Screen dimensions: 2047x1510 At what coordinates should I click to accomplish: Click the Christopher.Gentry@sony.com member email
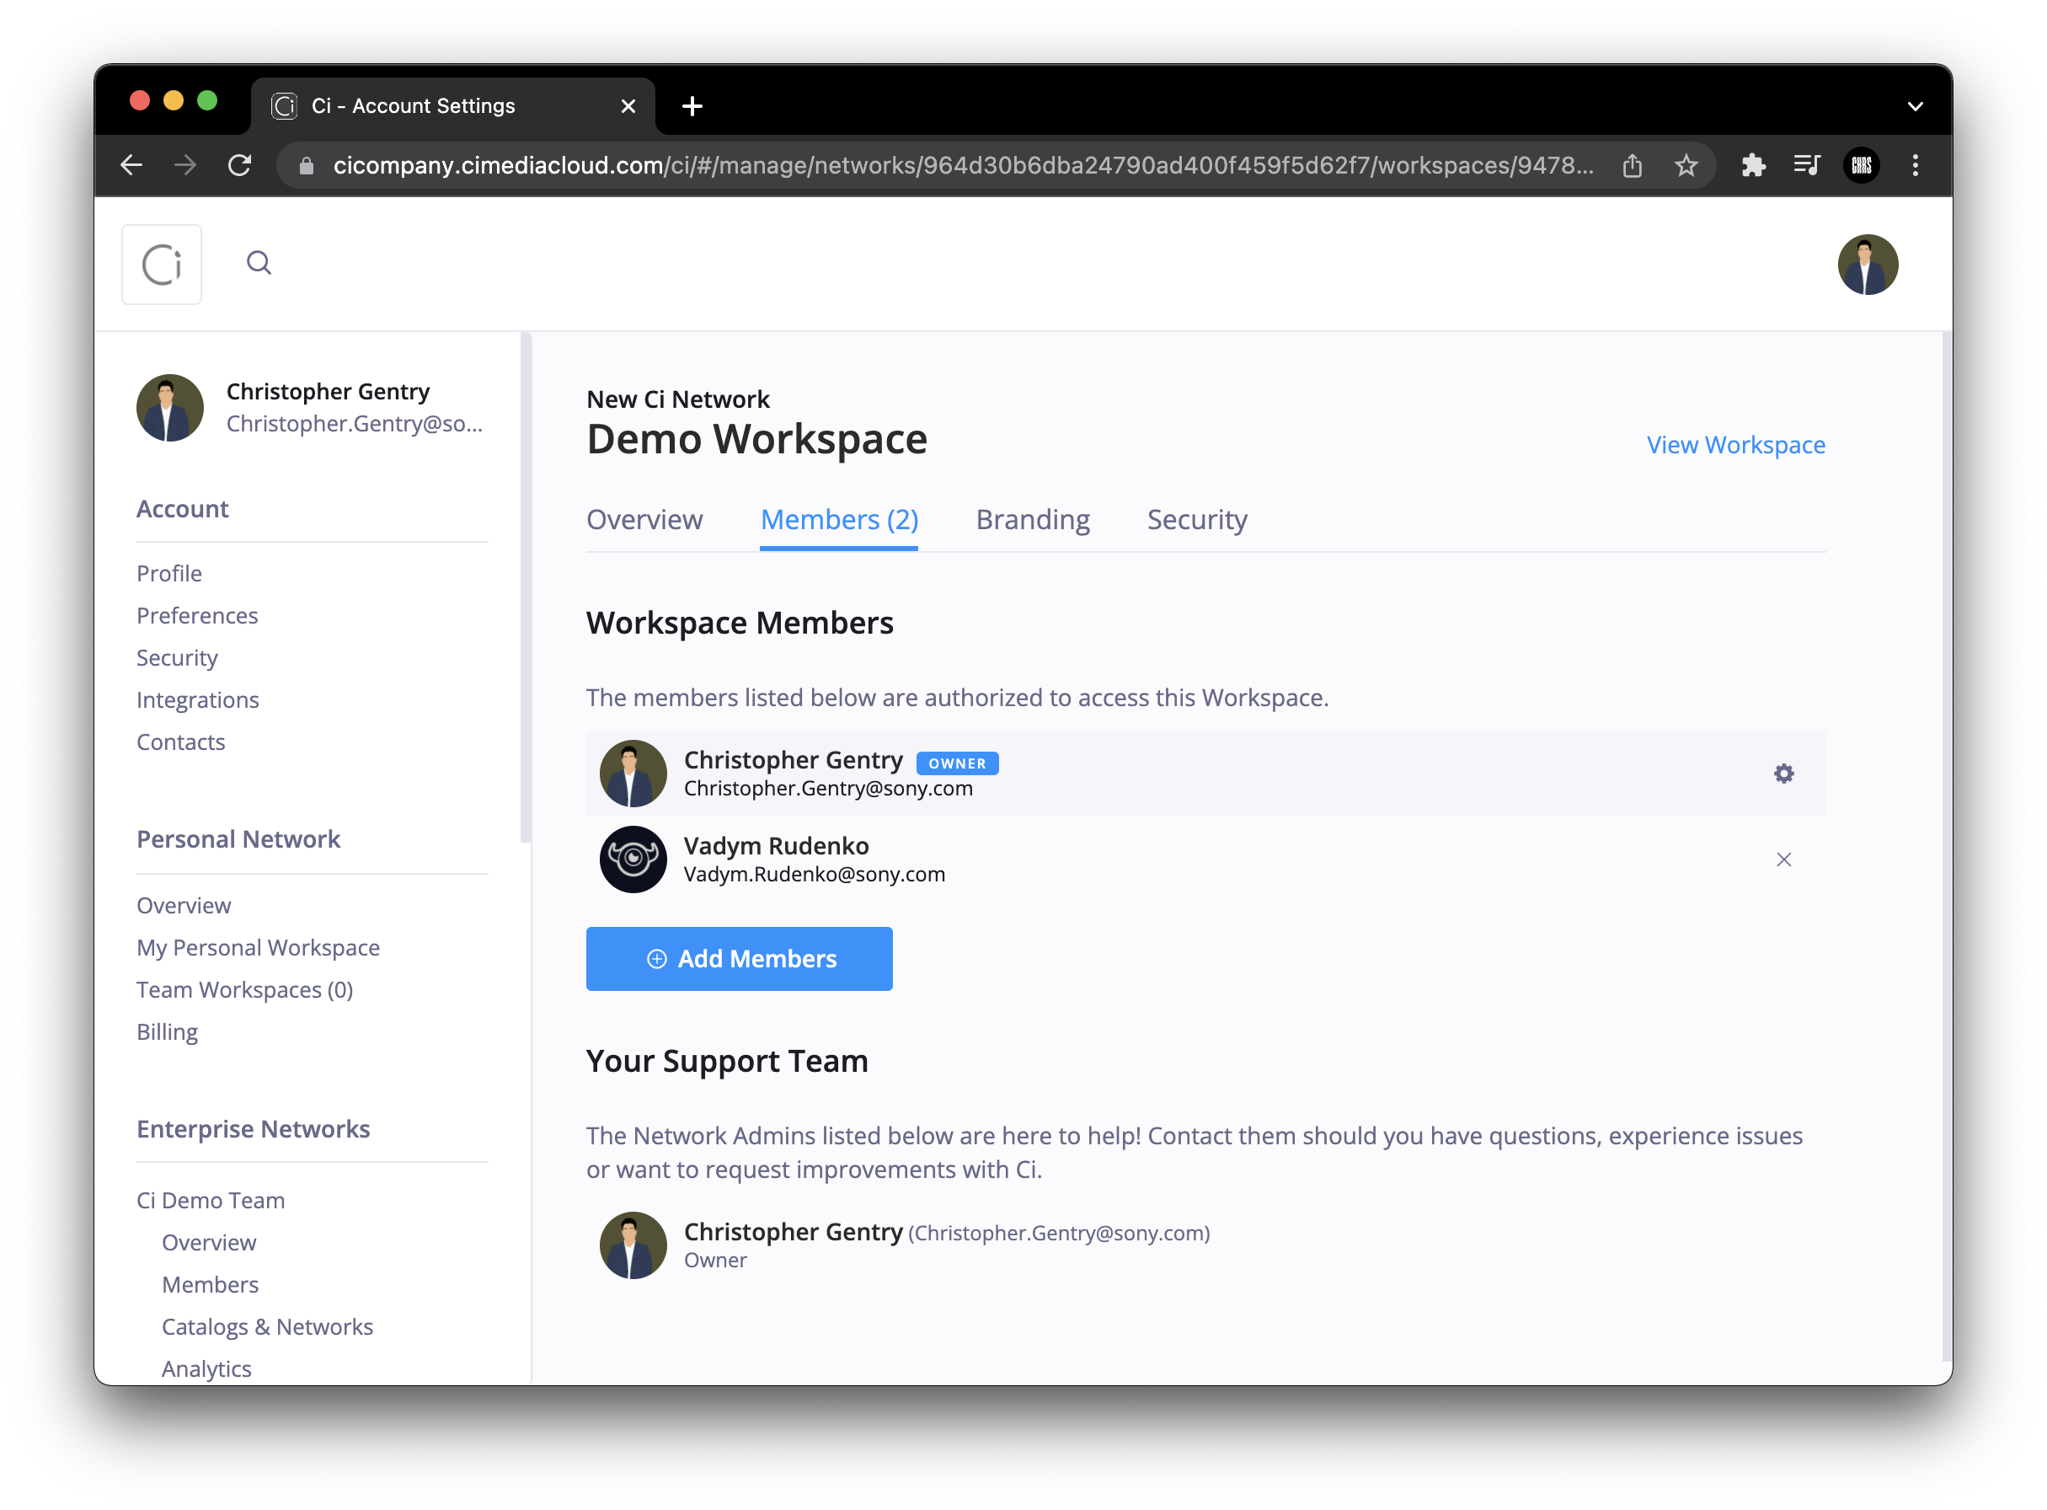[x=828, y=789]
